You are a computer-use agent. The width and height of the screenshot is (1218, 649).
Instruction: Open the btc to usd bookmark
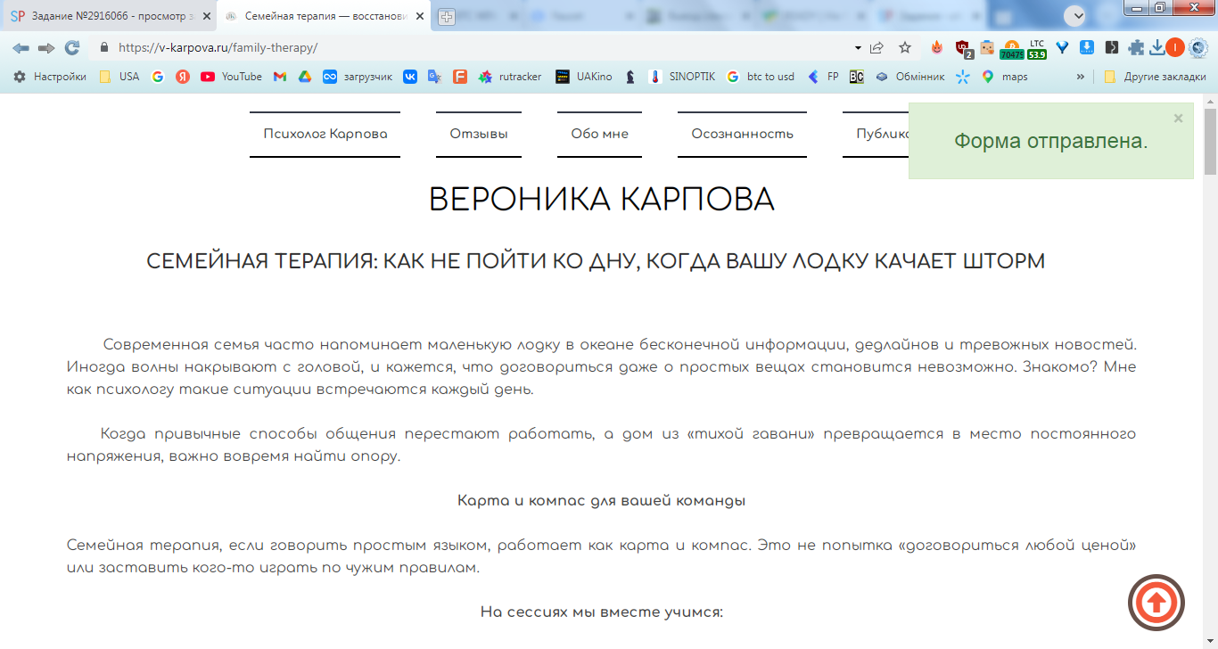click(x=761, y=77)
